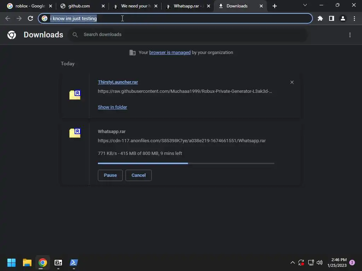Open Chrome's three-dot main menu
This screenshot has width=362, height=271.
click(354, 18)
